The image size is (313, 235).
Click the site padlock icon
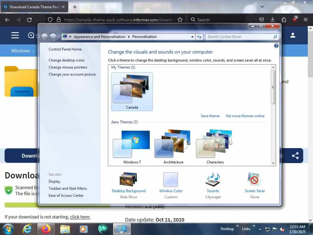coord(58,20)
